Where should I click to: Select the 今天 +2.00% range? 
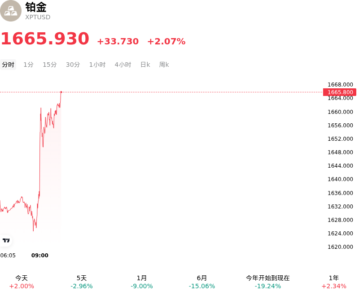(x=22, y=282)
